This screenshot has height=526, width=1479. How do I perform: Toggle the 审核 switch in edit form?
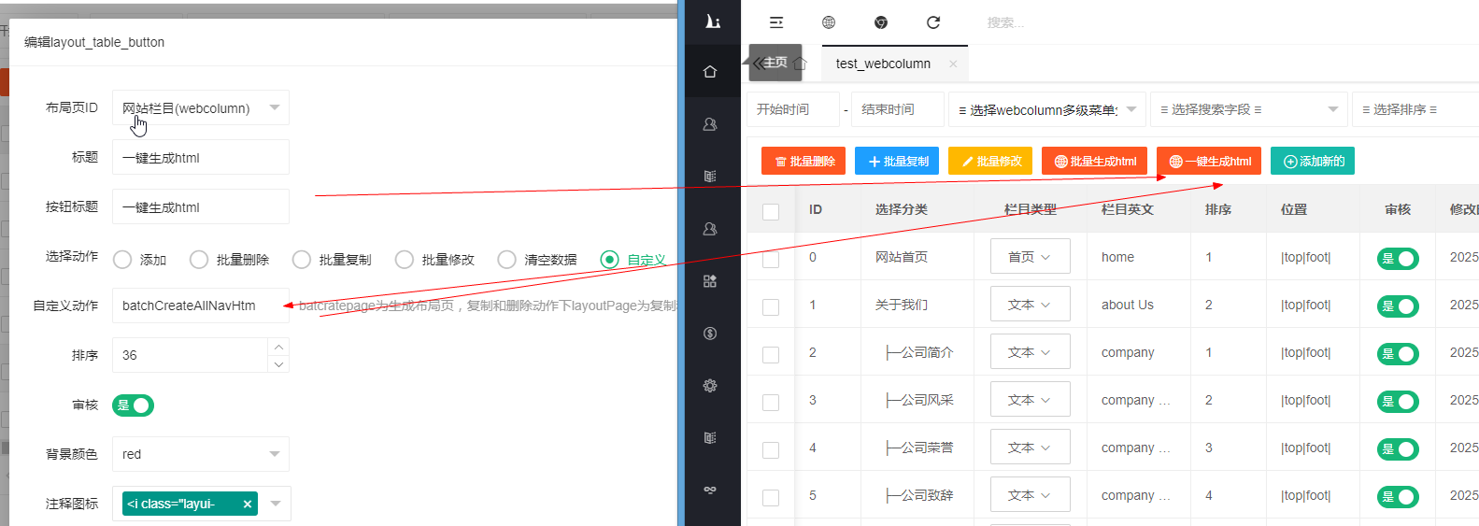click(133, 405)
